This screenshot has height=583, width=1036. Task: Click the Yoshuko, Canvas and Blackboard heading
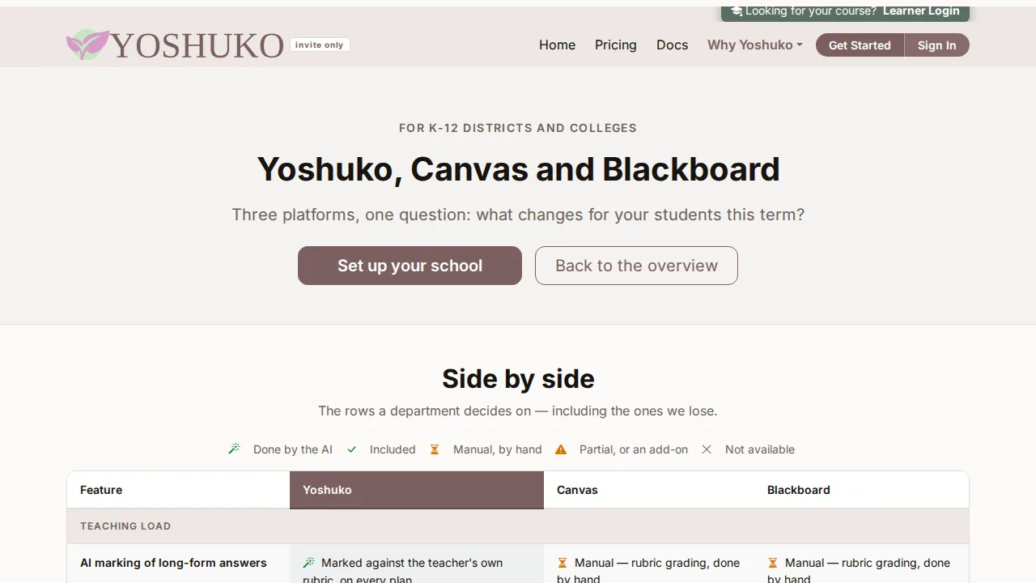[518, 169]
